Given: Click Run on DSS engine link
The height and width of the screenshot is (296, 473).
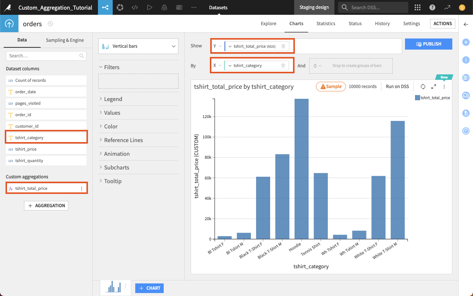Looking at the screenshot, I should coord(397,87).
